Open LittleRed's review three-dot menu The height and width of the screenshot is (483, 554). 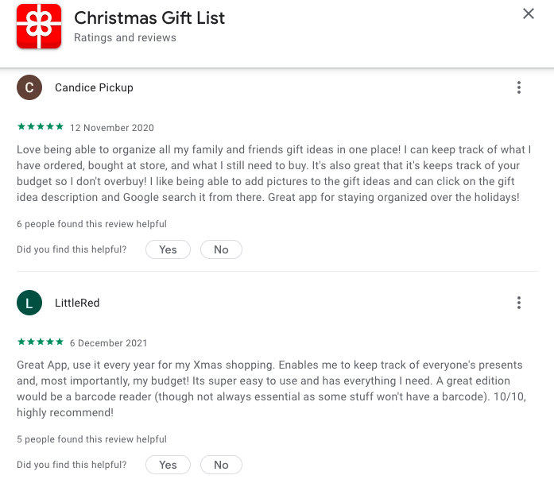pyautogui.click(x=519, y=303)
